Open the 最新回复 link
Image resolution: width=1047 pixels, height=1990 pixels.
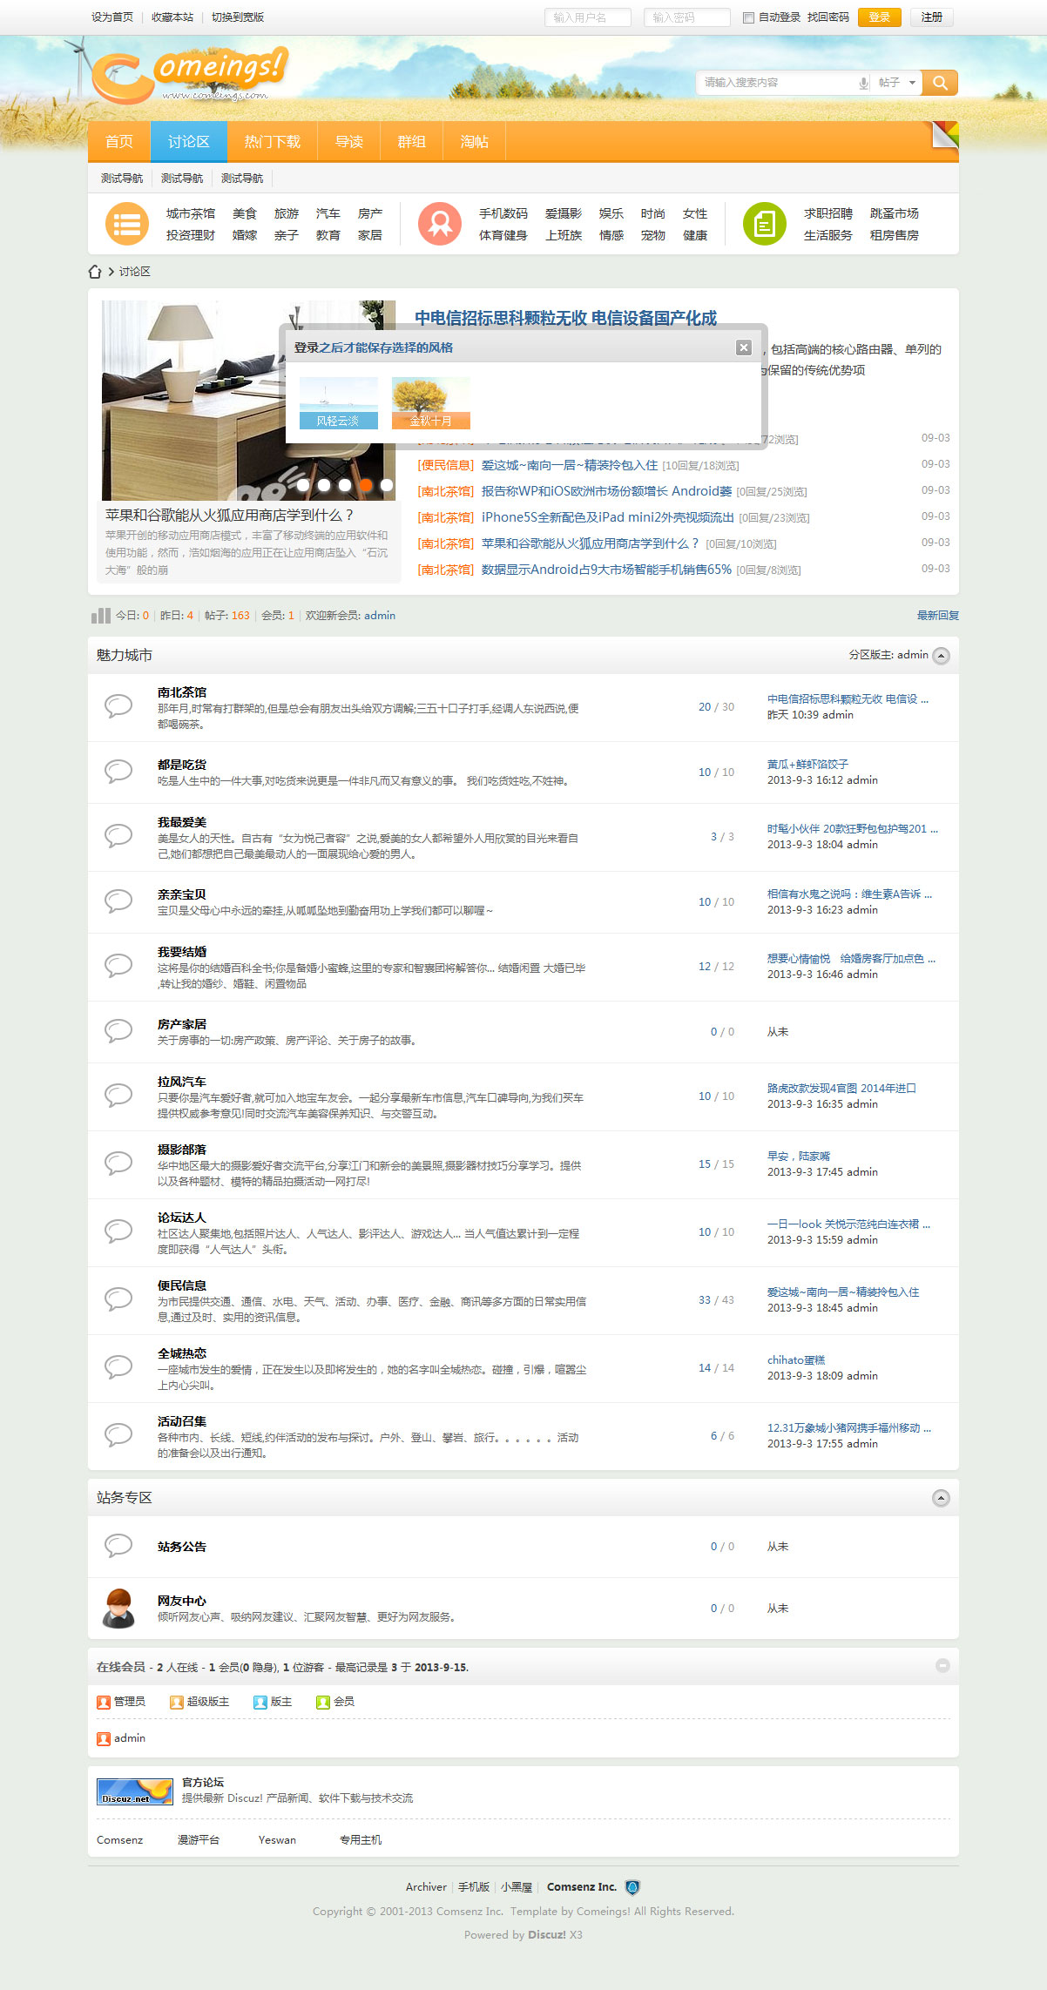coord(937,616)
